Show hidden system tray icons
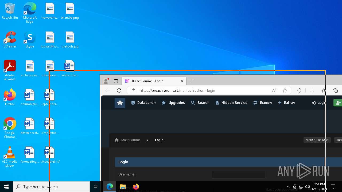This screenshot has width=342, height=192. coord(288,187)
